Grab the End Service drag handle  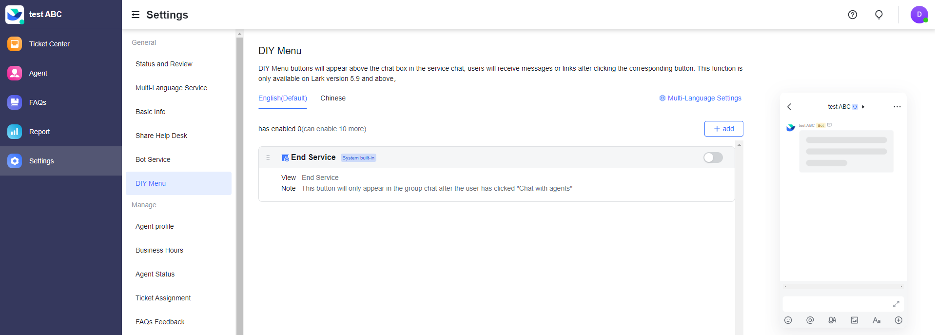point(268,158)
